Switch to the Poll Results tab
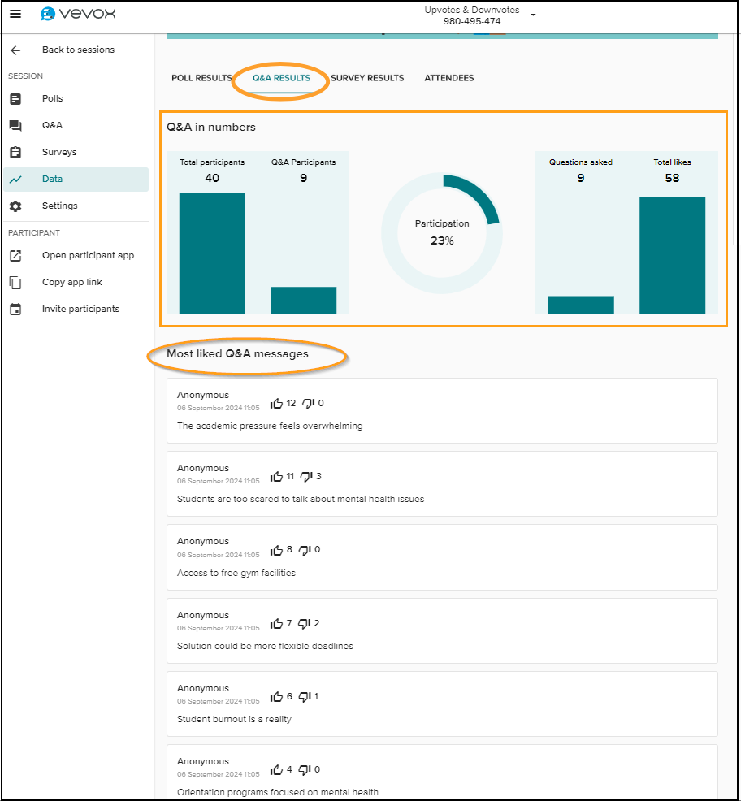This screenshot has height=801, width=741. (201, 78)
